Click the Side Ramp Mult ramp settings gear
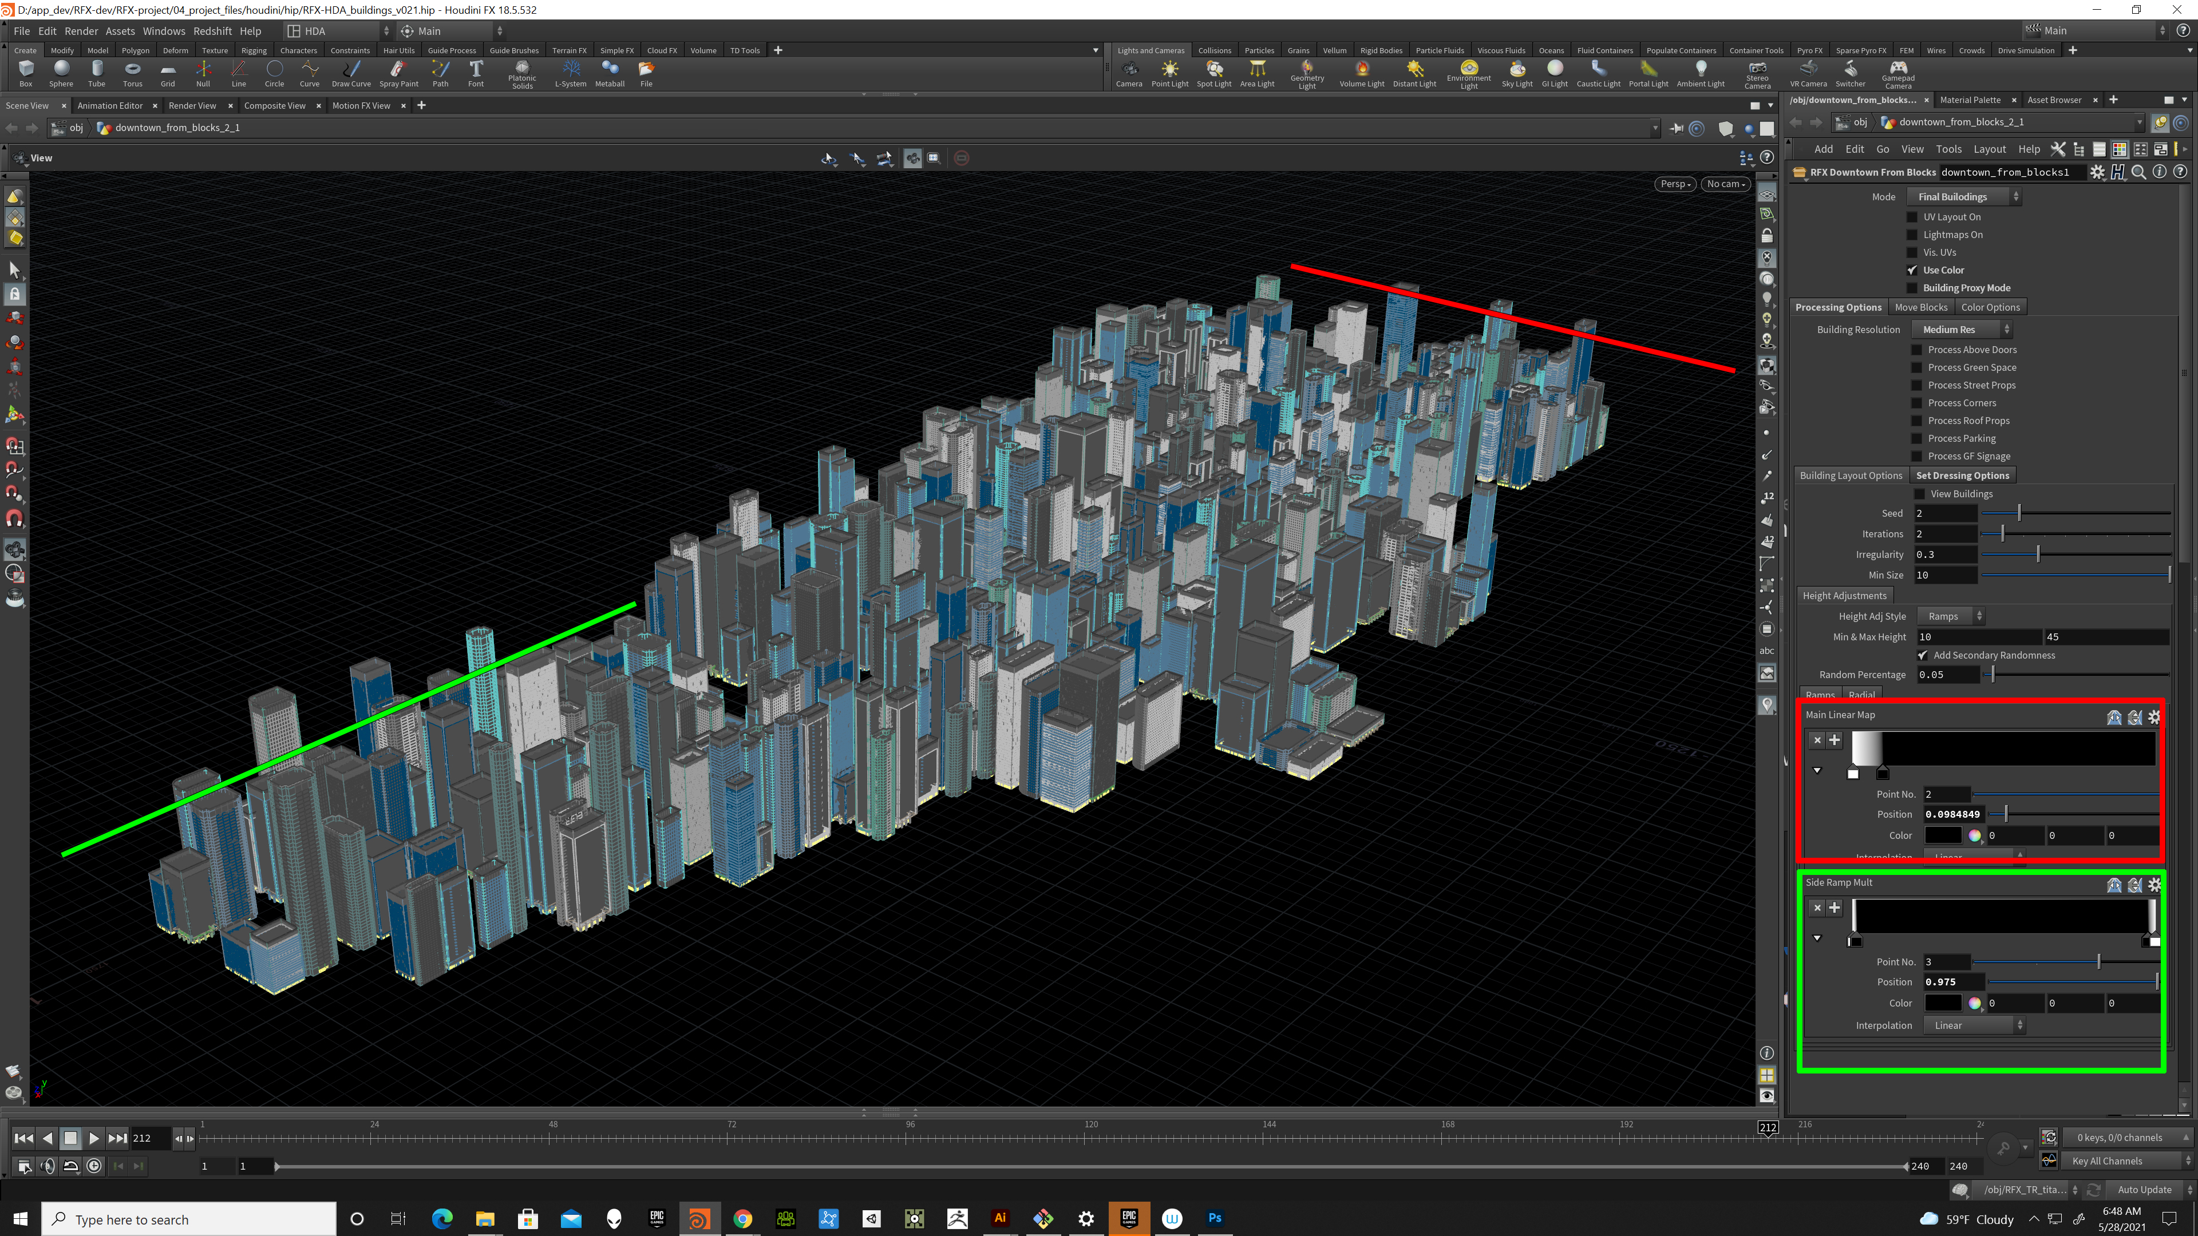This screenshot has height=1236, width=2198. pos(2154,885)
